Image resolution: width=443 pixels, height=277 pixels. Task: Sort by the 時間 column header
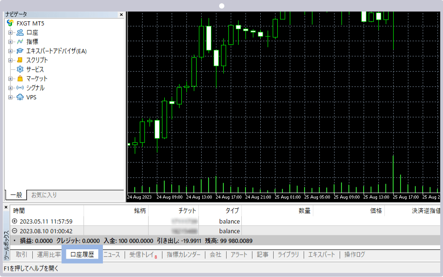tap(47, 211)
